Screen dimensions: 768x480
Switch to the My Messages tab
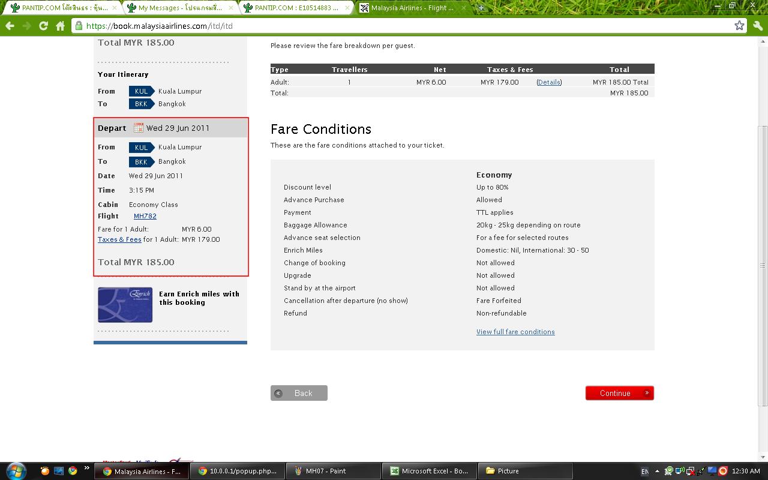click(x=181, y=8)
